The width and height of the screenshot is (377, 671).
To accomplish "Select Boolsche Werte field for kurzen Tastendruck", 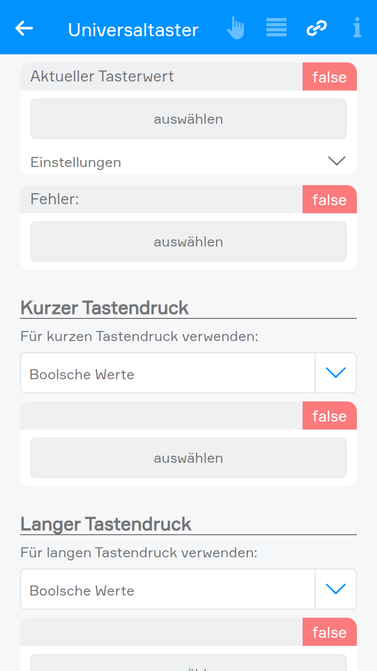I will [167, 373].
